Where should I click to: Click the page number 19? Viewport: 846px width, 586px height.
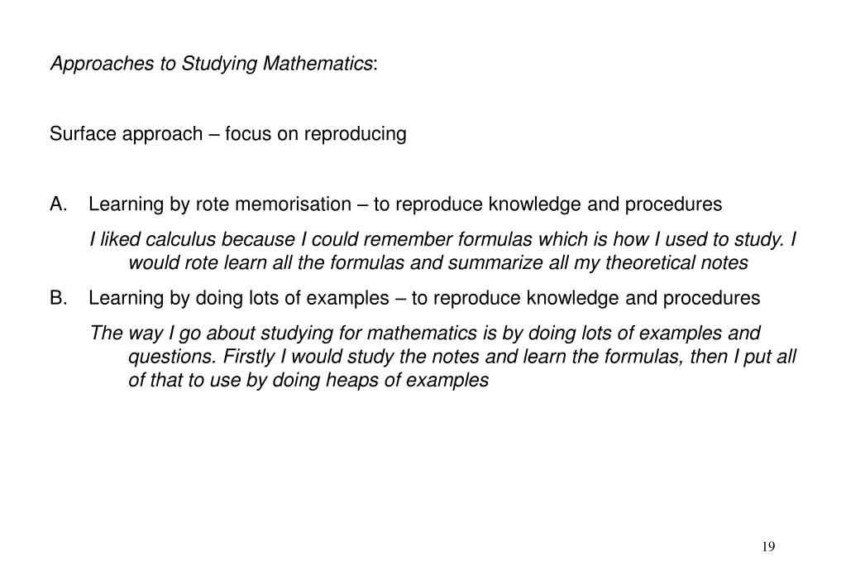[x=768, y=546]
